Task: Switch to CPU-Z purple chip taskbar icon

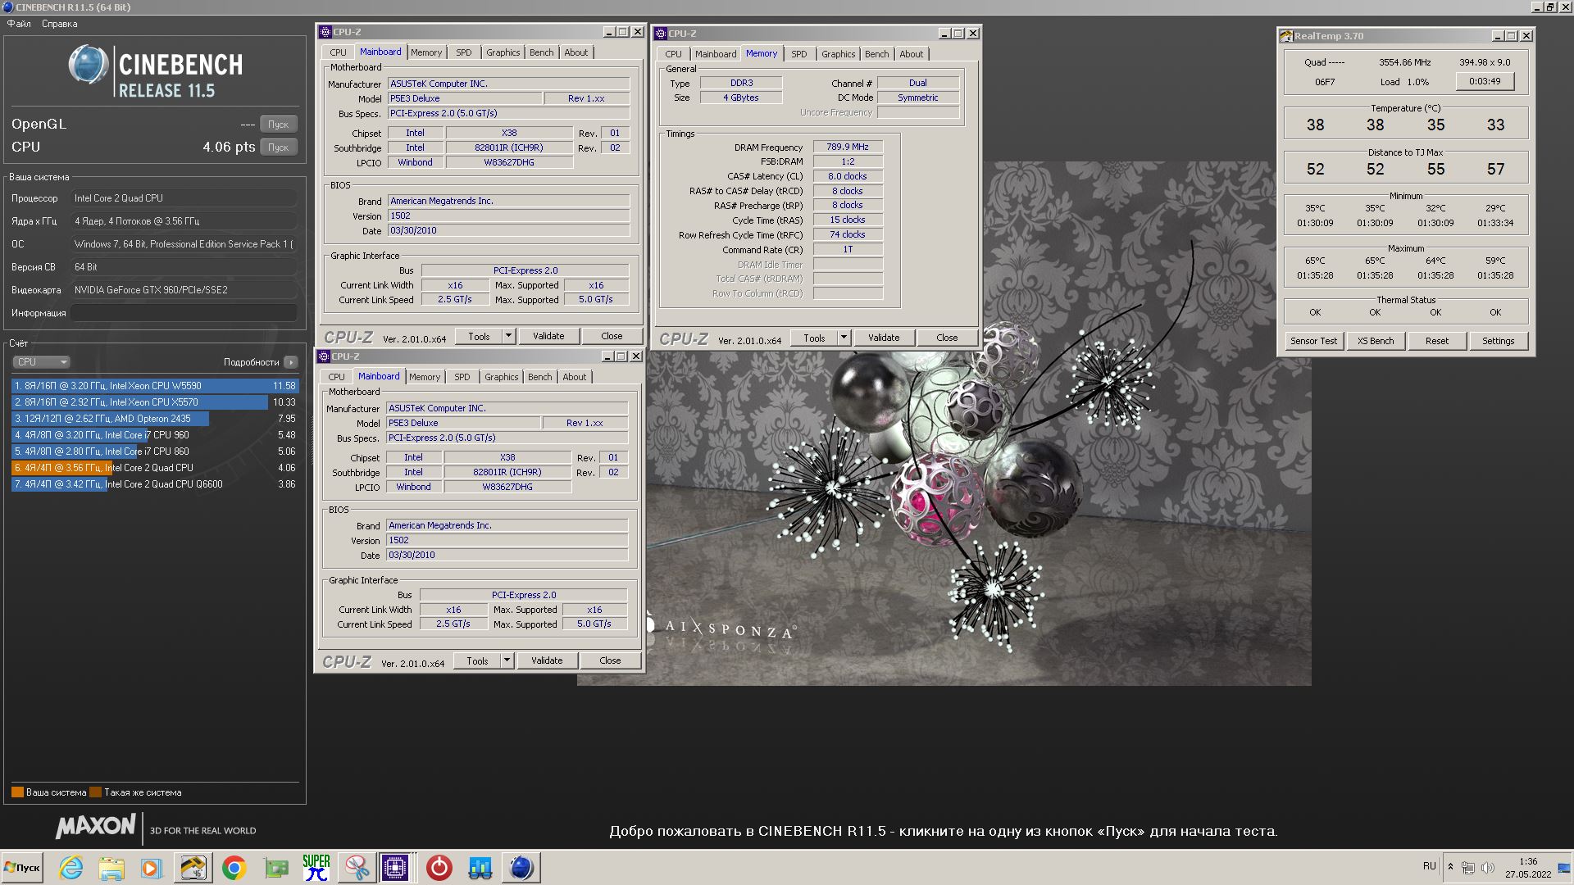Action: (396, 868)
